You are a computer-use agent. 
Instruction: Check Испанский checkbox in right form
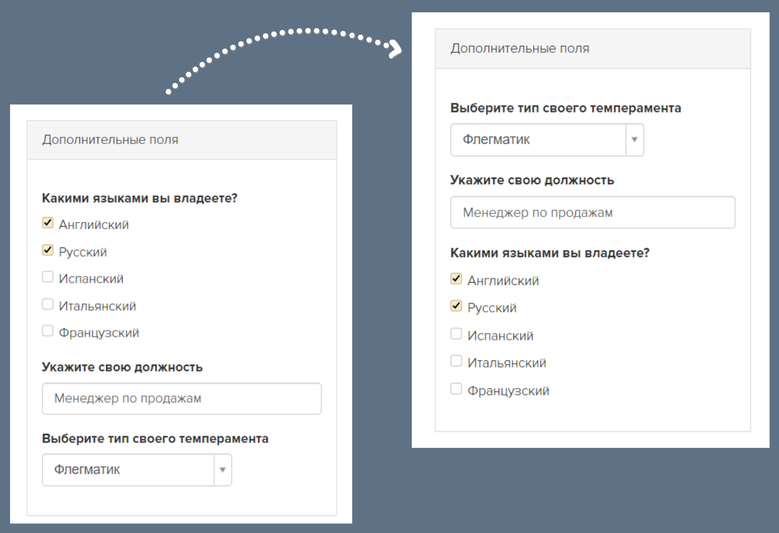(x=456, y=333)
